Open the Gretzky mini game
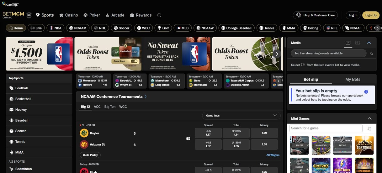 click(321, 165)
